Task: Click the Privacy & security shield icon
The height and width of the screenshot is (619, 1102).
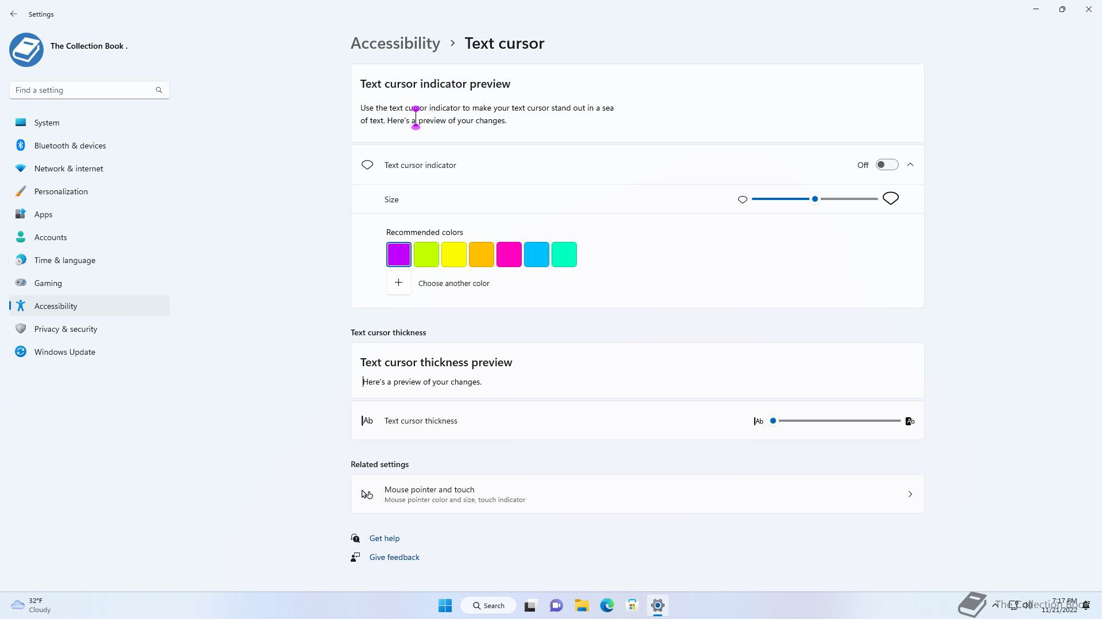Action: click(x=21, y=329)
